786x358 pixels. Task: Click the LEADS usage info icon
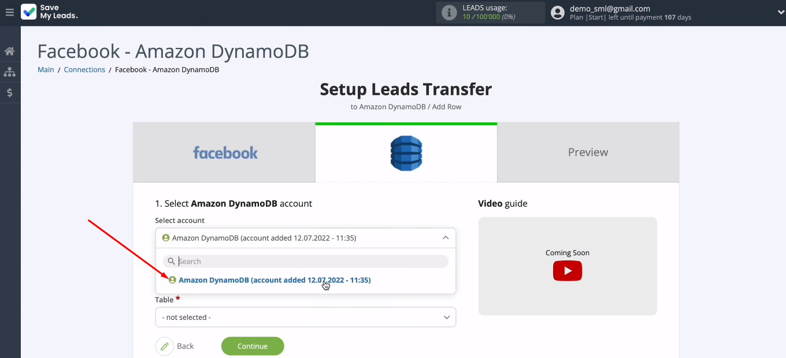[x=449, y=13]
